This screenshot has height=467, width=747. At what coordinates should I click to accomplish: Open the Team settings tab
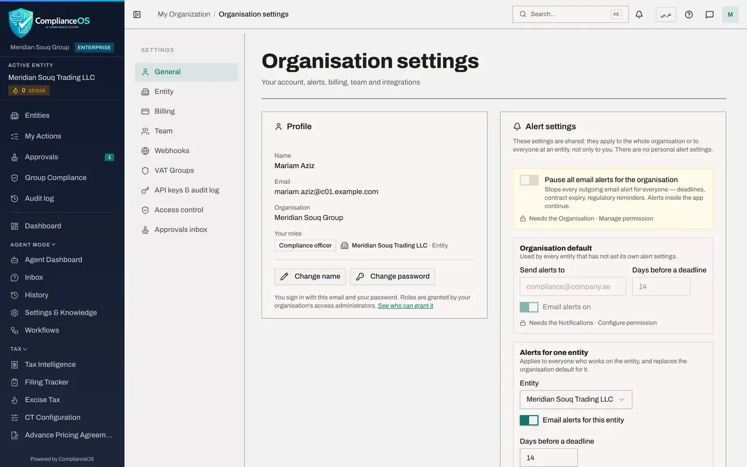point(187,131)
